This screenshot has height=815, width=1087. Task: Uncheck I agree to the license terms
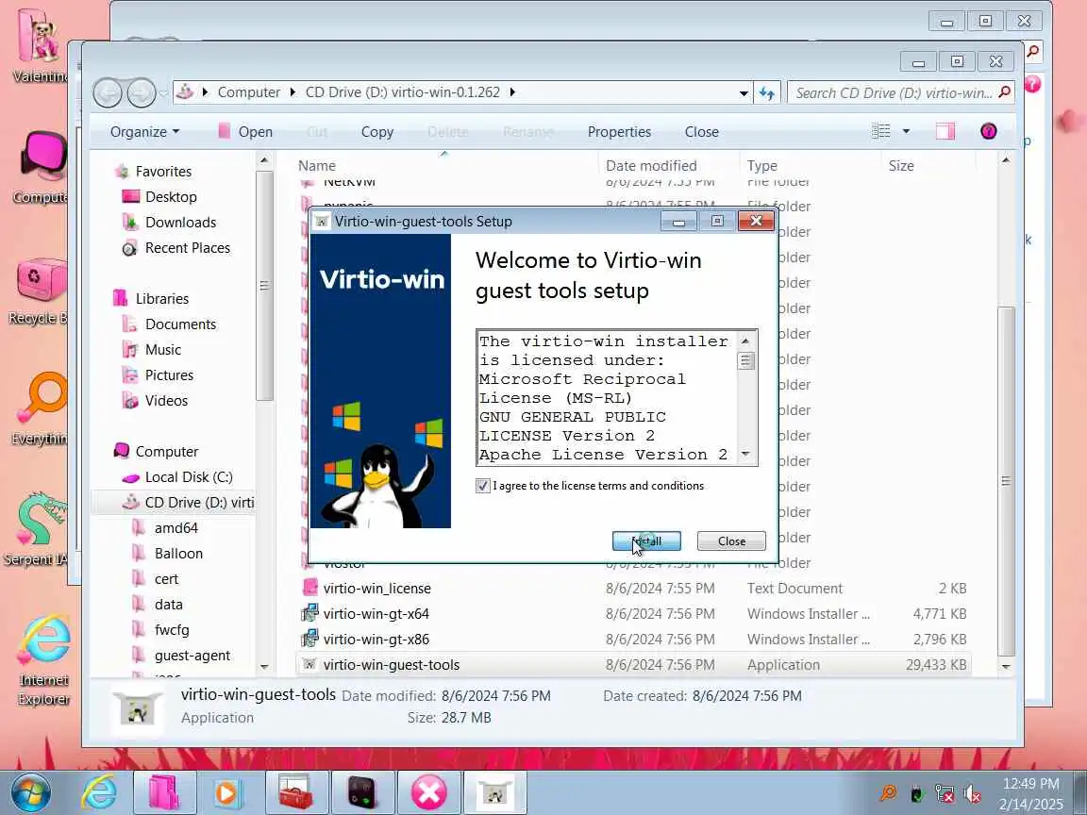pyautogui.click(x=483, y=486)
